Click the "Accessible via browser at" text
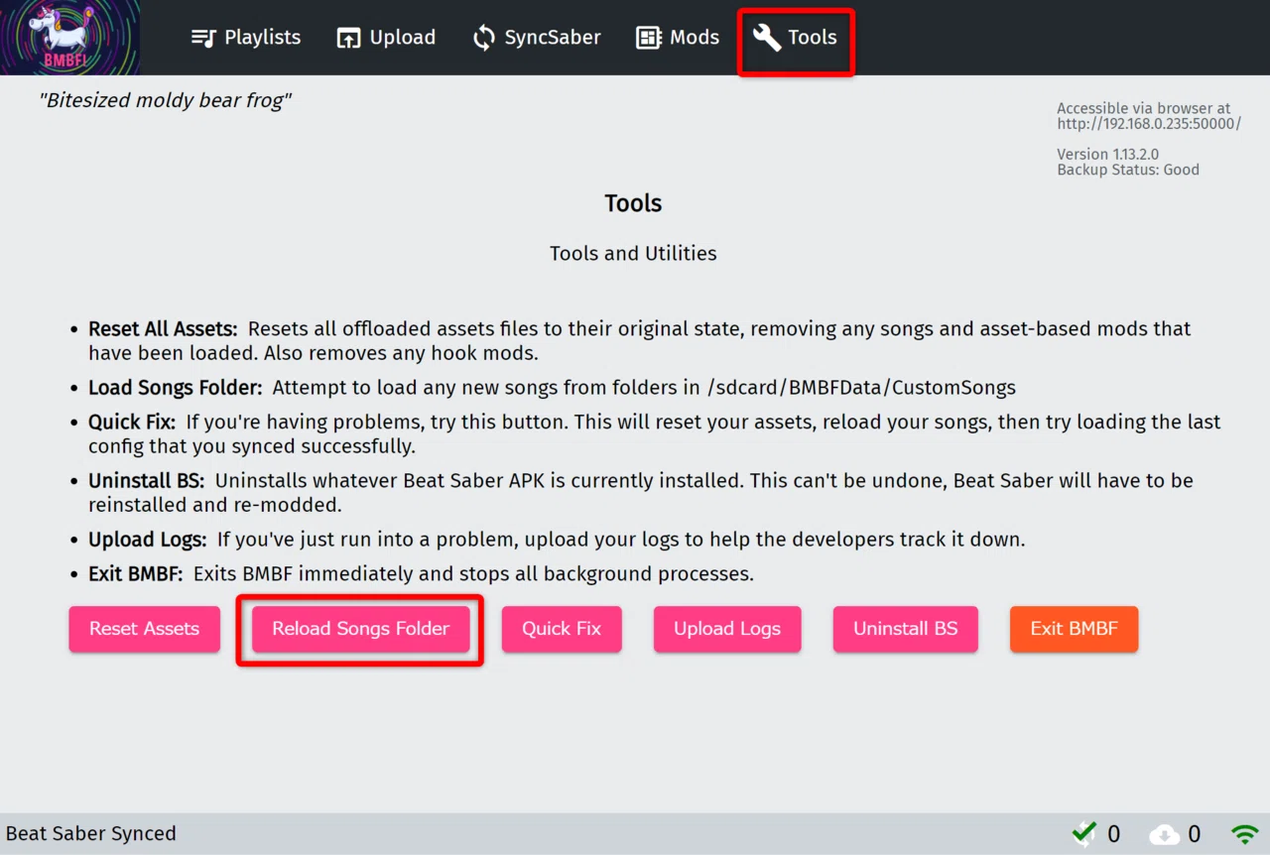 1144,108
